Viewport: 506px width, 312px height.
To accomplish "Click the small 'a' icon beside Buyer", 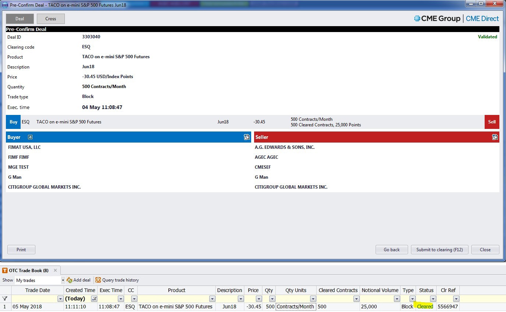I will [30, 137].
